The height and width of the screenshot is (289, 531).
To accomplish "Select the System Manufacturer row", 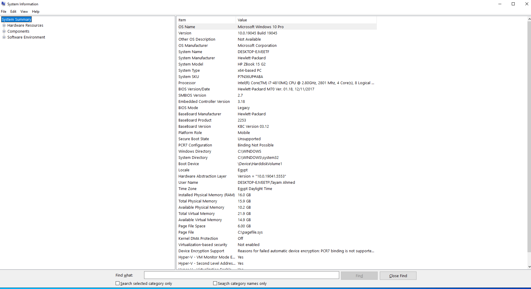I will click(x=277, y=58).
